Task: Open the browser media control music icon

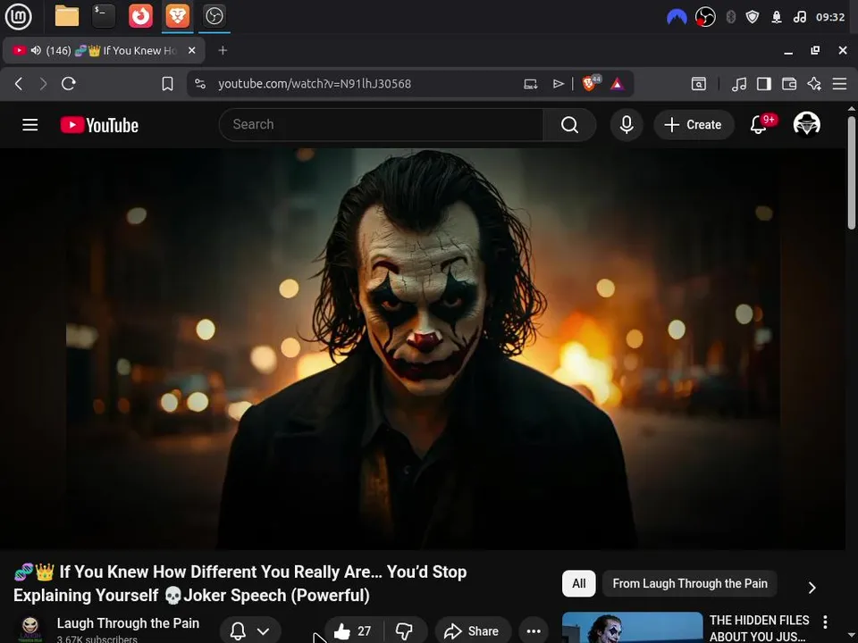Action: (739, 84)
